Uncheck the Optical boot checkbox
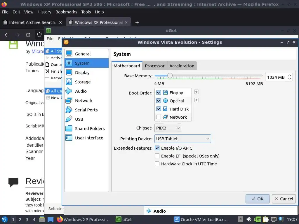Image resolution: width=299 pixels, height=224 pixels. 159,101
